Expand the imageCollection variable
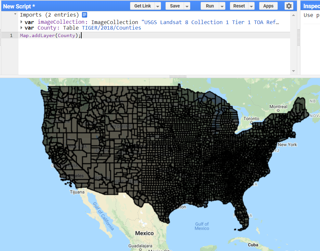Screen dimensions: 320x251 21,22
